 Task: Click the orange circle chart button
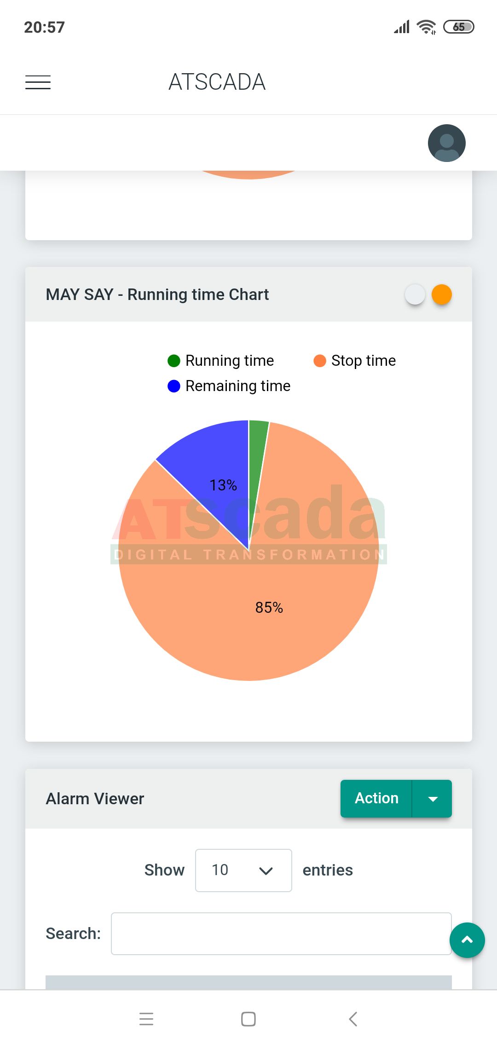click(x=442, y=295)
